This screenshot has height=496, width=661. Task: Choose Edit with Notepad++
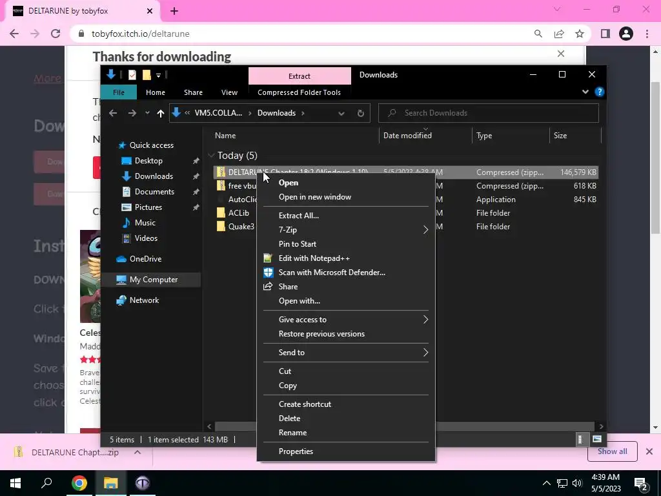[x=346, y=258]
